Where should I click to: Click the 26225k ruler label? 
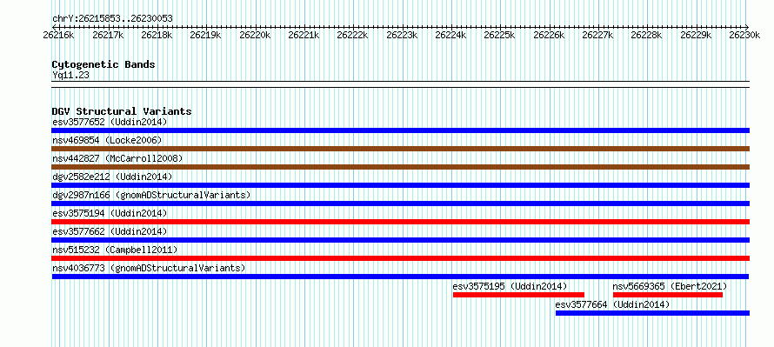coord(499,35)
